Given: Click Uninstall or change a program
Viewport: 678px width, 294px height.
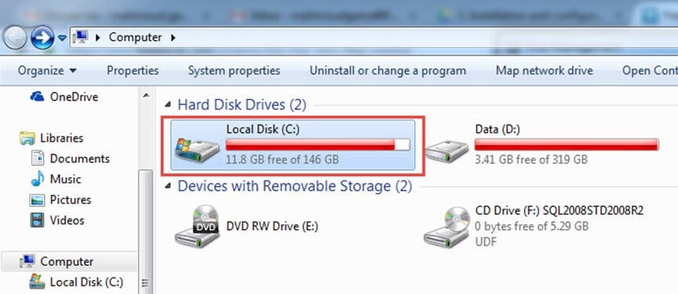Looking at the screenshot, I should pyautogui.click(x=388, y=71).
